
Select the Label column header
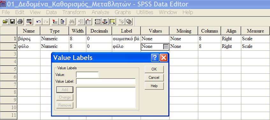tap(126, 31)
